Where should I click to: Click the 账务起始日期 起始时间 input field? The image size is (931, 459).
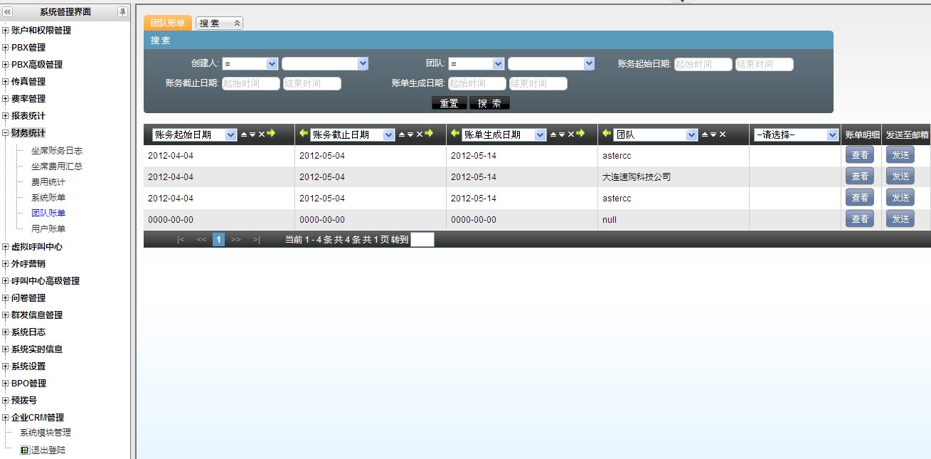tap(703, 64)
